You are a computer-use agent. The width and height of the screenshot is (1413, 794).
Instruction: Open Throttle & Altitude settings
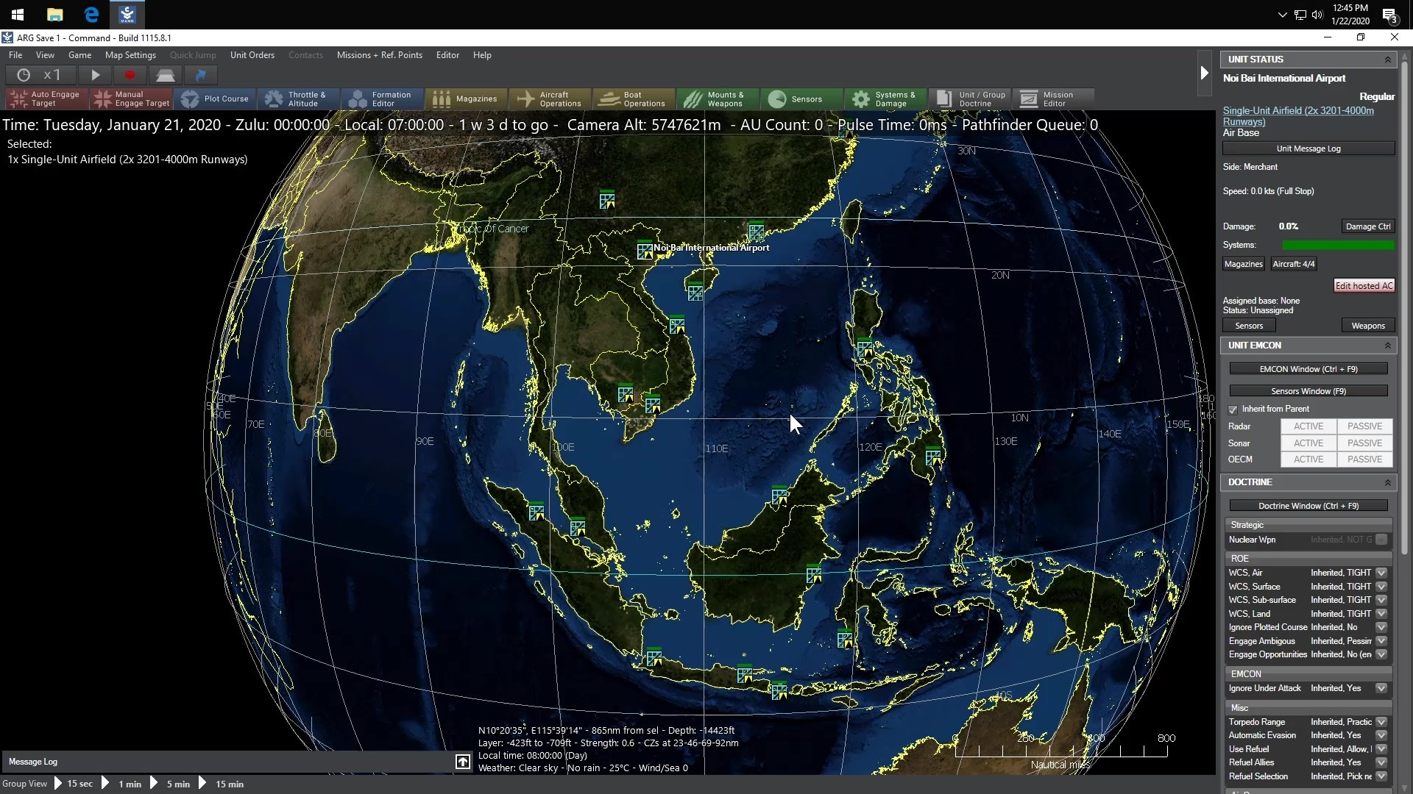[298, 99]
